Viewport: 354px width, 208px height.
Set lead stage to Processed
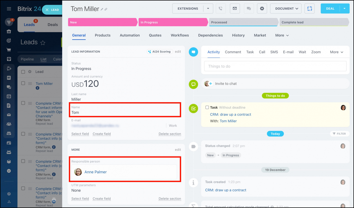244,22
